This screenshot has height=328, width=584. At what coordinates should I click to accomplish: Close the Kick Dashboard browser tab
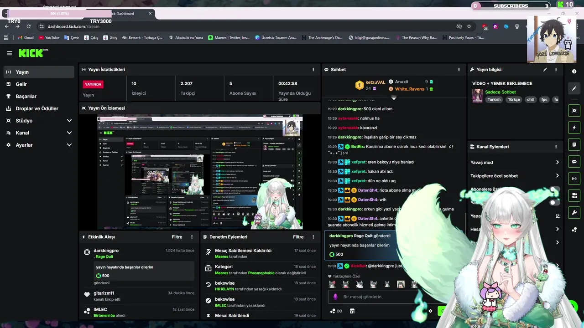point(150,14)
